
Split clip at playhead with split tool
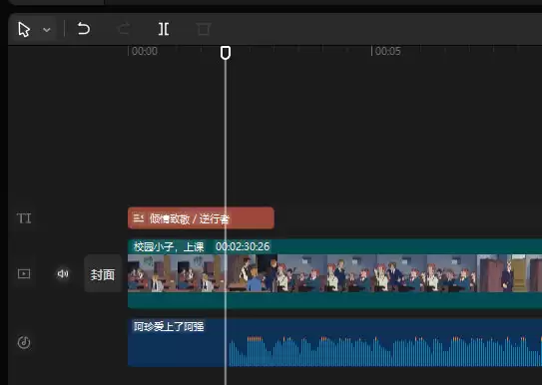(x=164, y=29)
